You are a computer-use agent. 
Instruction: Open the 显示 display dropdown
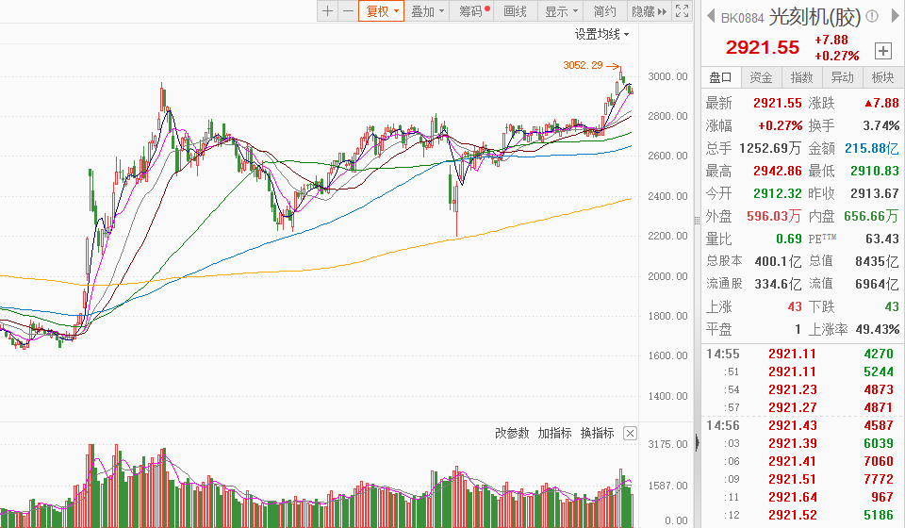point(561,11)
